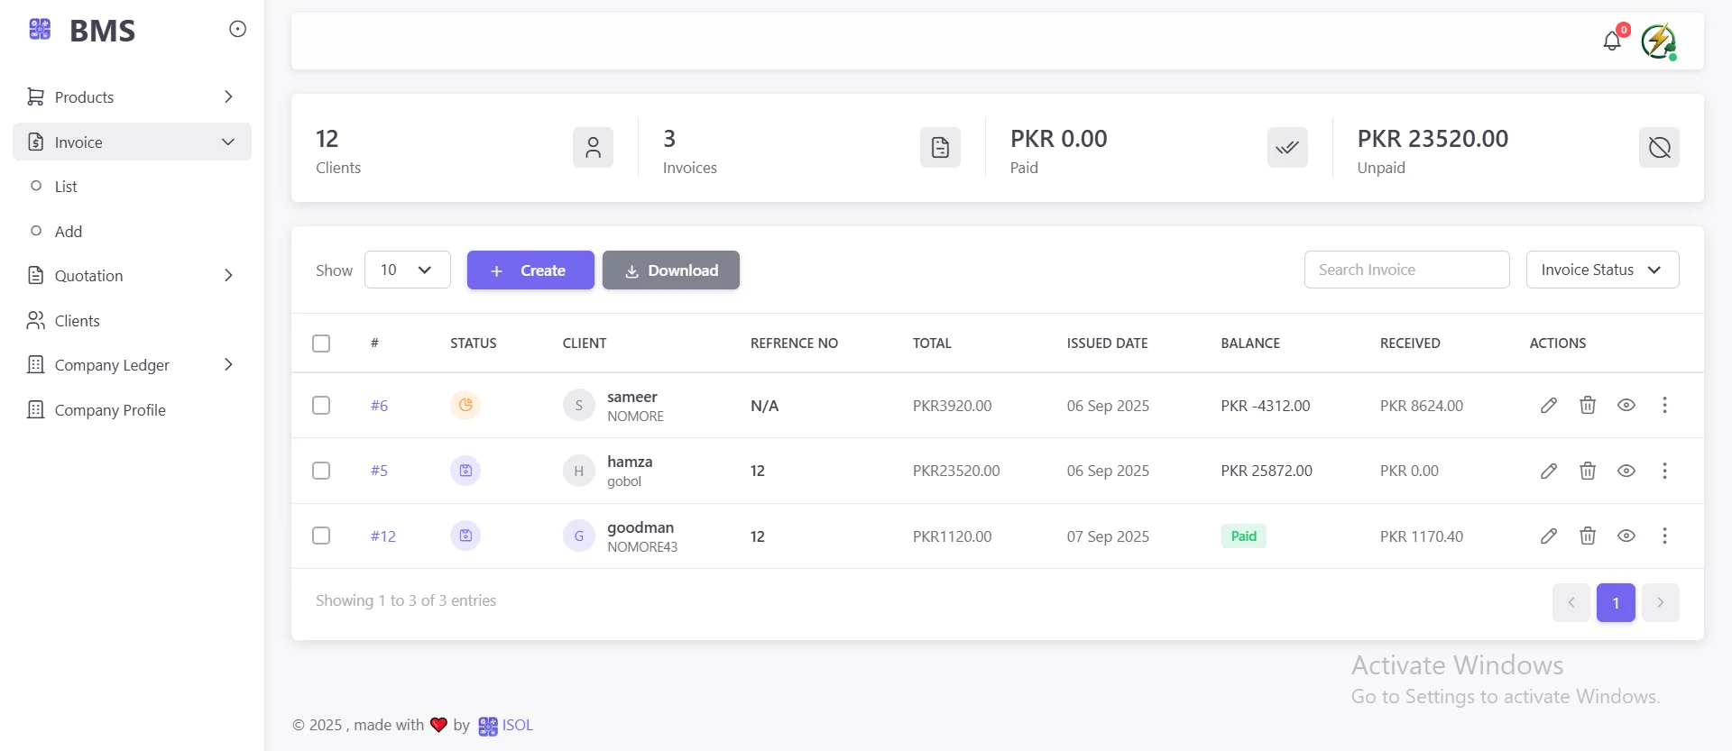Screen dimensions: 1732x751
Task: Tick the checkbox for hamza's invoice
Action: coord(321,471)
